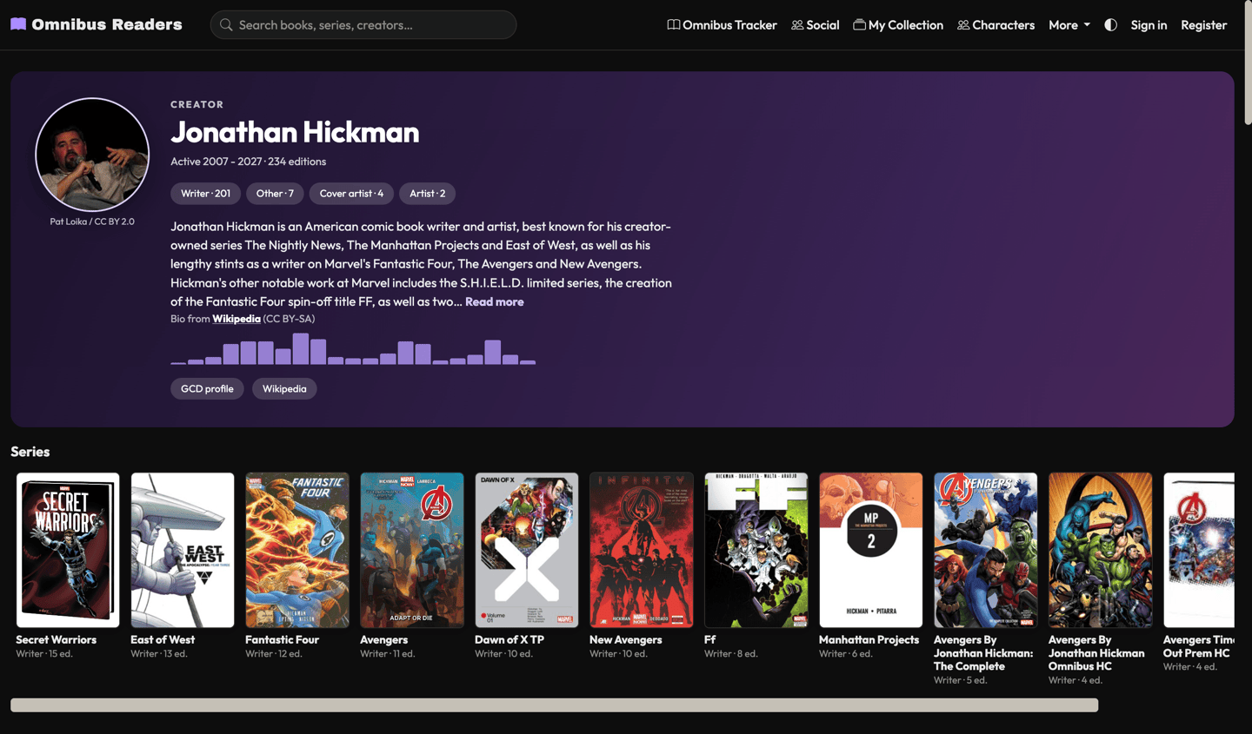Click the Social people icon
This screenshot has height=734, width=1252.
point(797,25)
